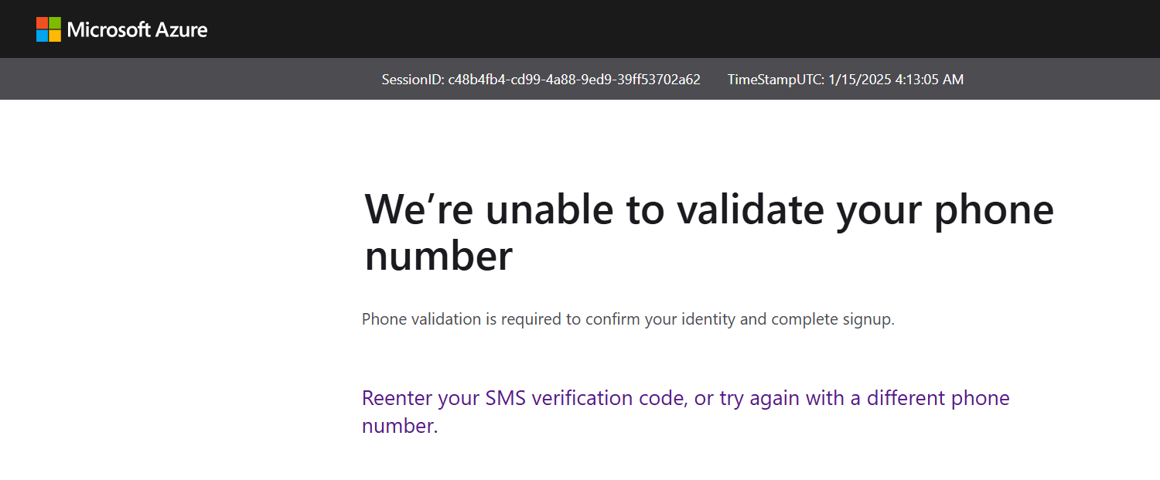
Task: Click the session GUID value c48b4fb4
Action: point(575,80)
